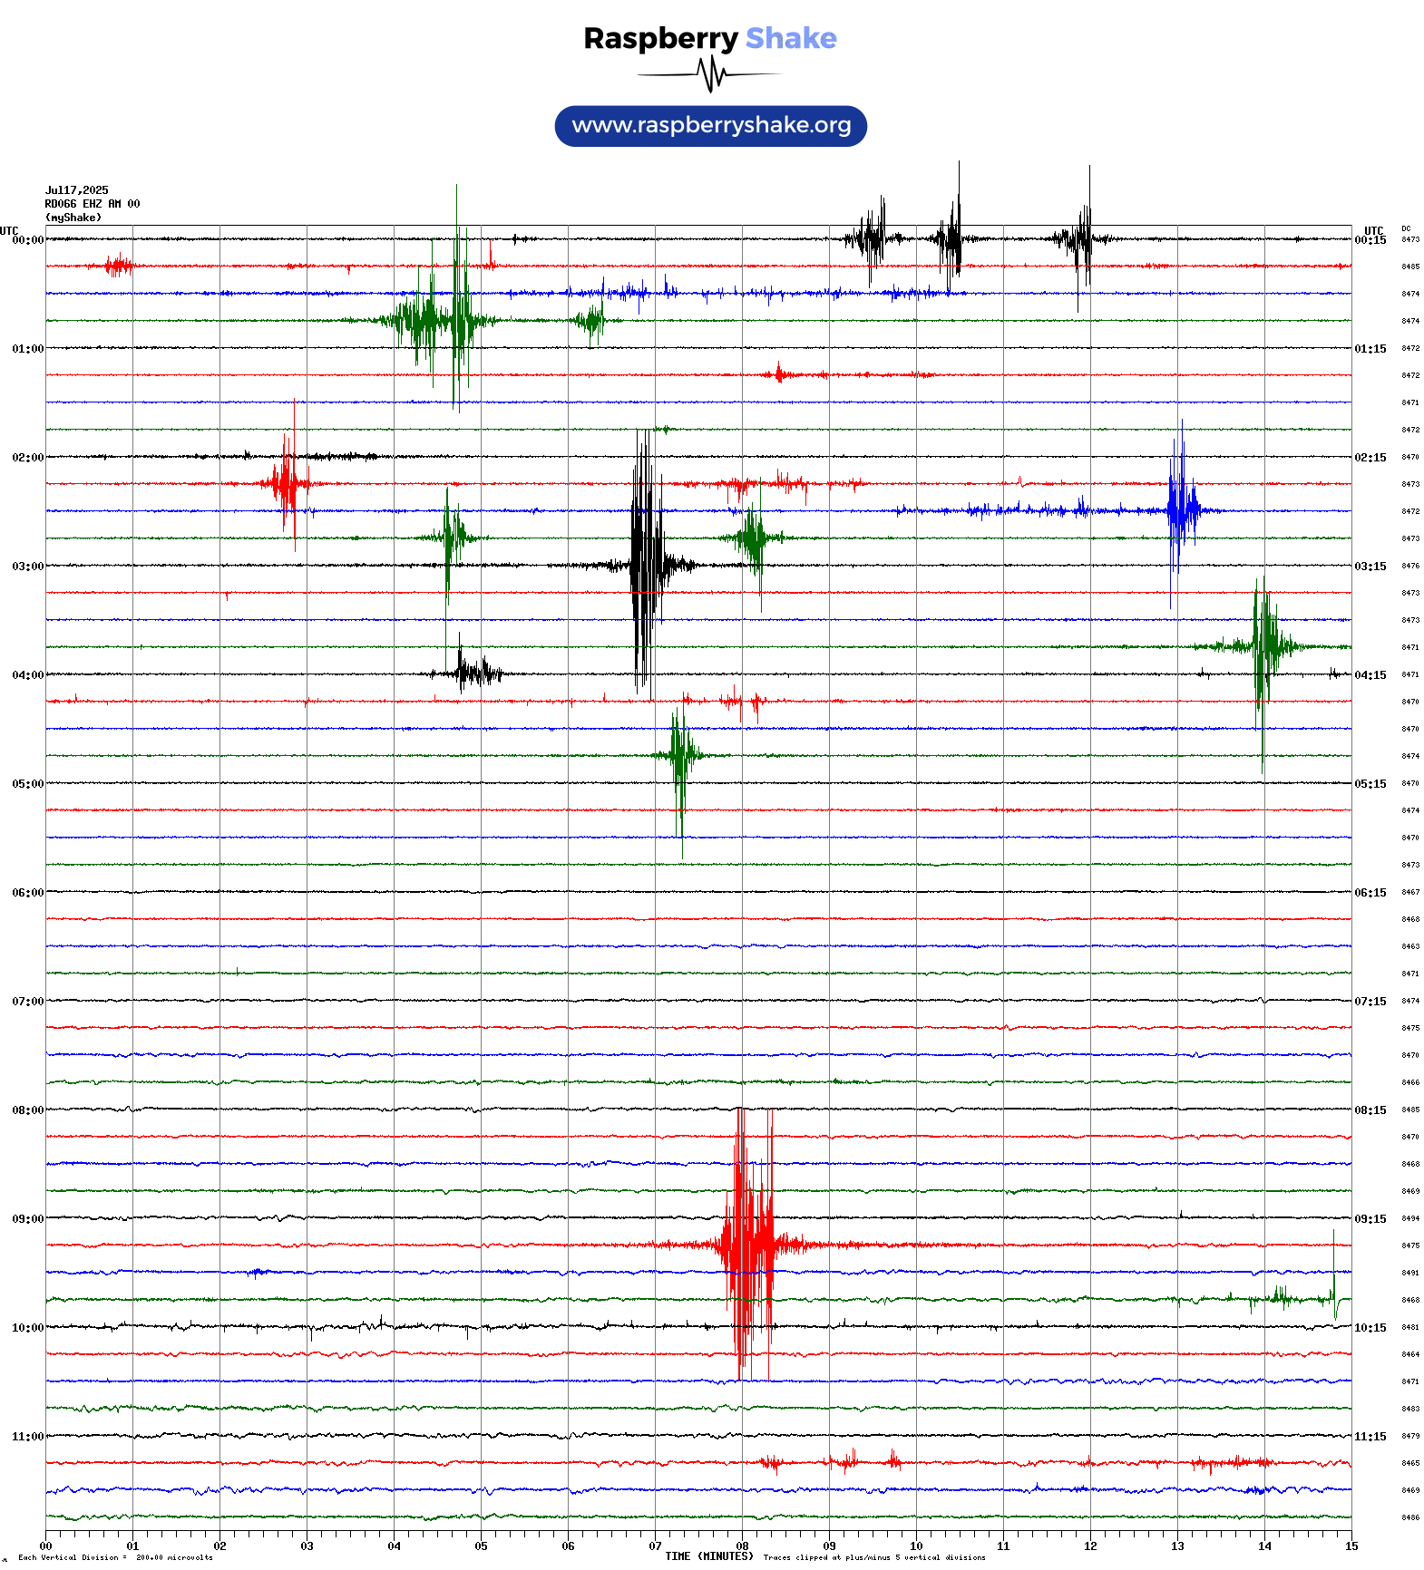Click the green seismic burst near minute 14
1424x1570 pixels.
[x=1263, y=647]
